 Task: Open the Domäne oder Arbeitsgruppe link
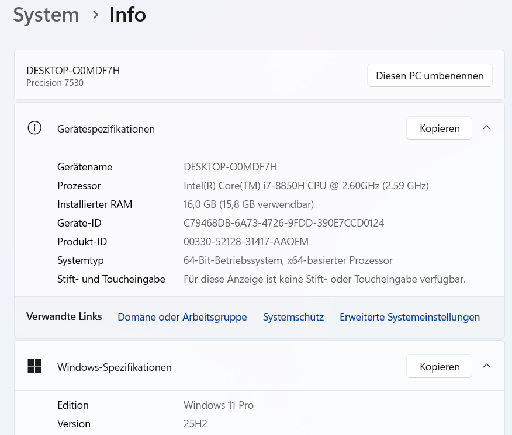click(x=182, y=317)
